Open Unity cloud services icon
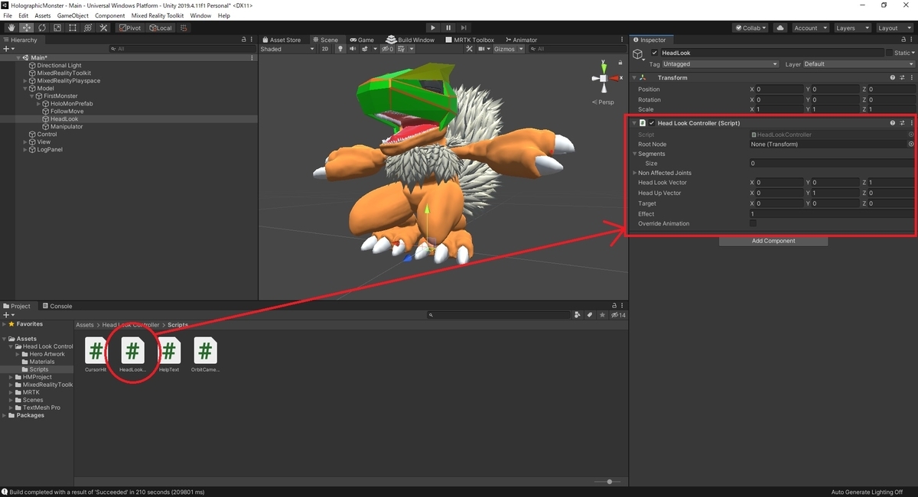918x497 pixels. (x=780, y=28)
